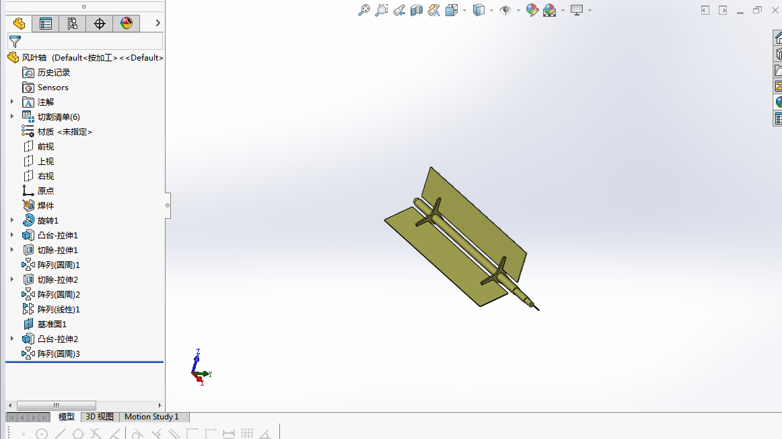Click the 旋转1 revolve icon
The height and width of the screenshot is (439, 782).
(x=28, y=220)
